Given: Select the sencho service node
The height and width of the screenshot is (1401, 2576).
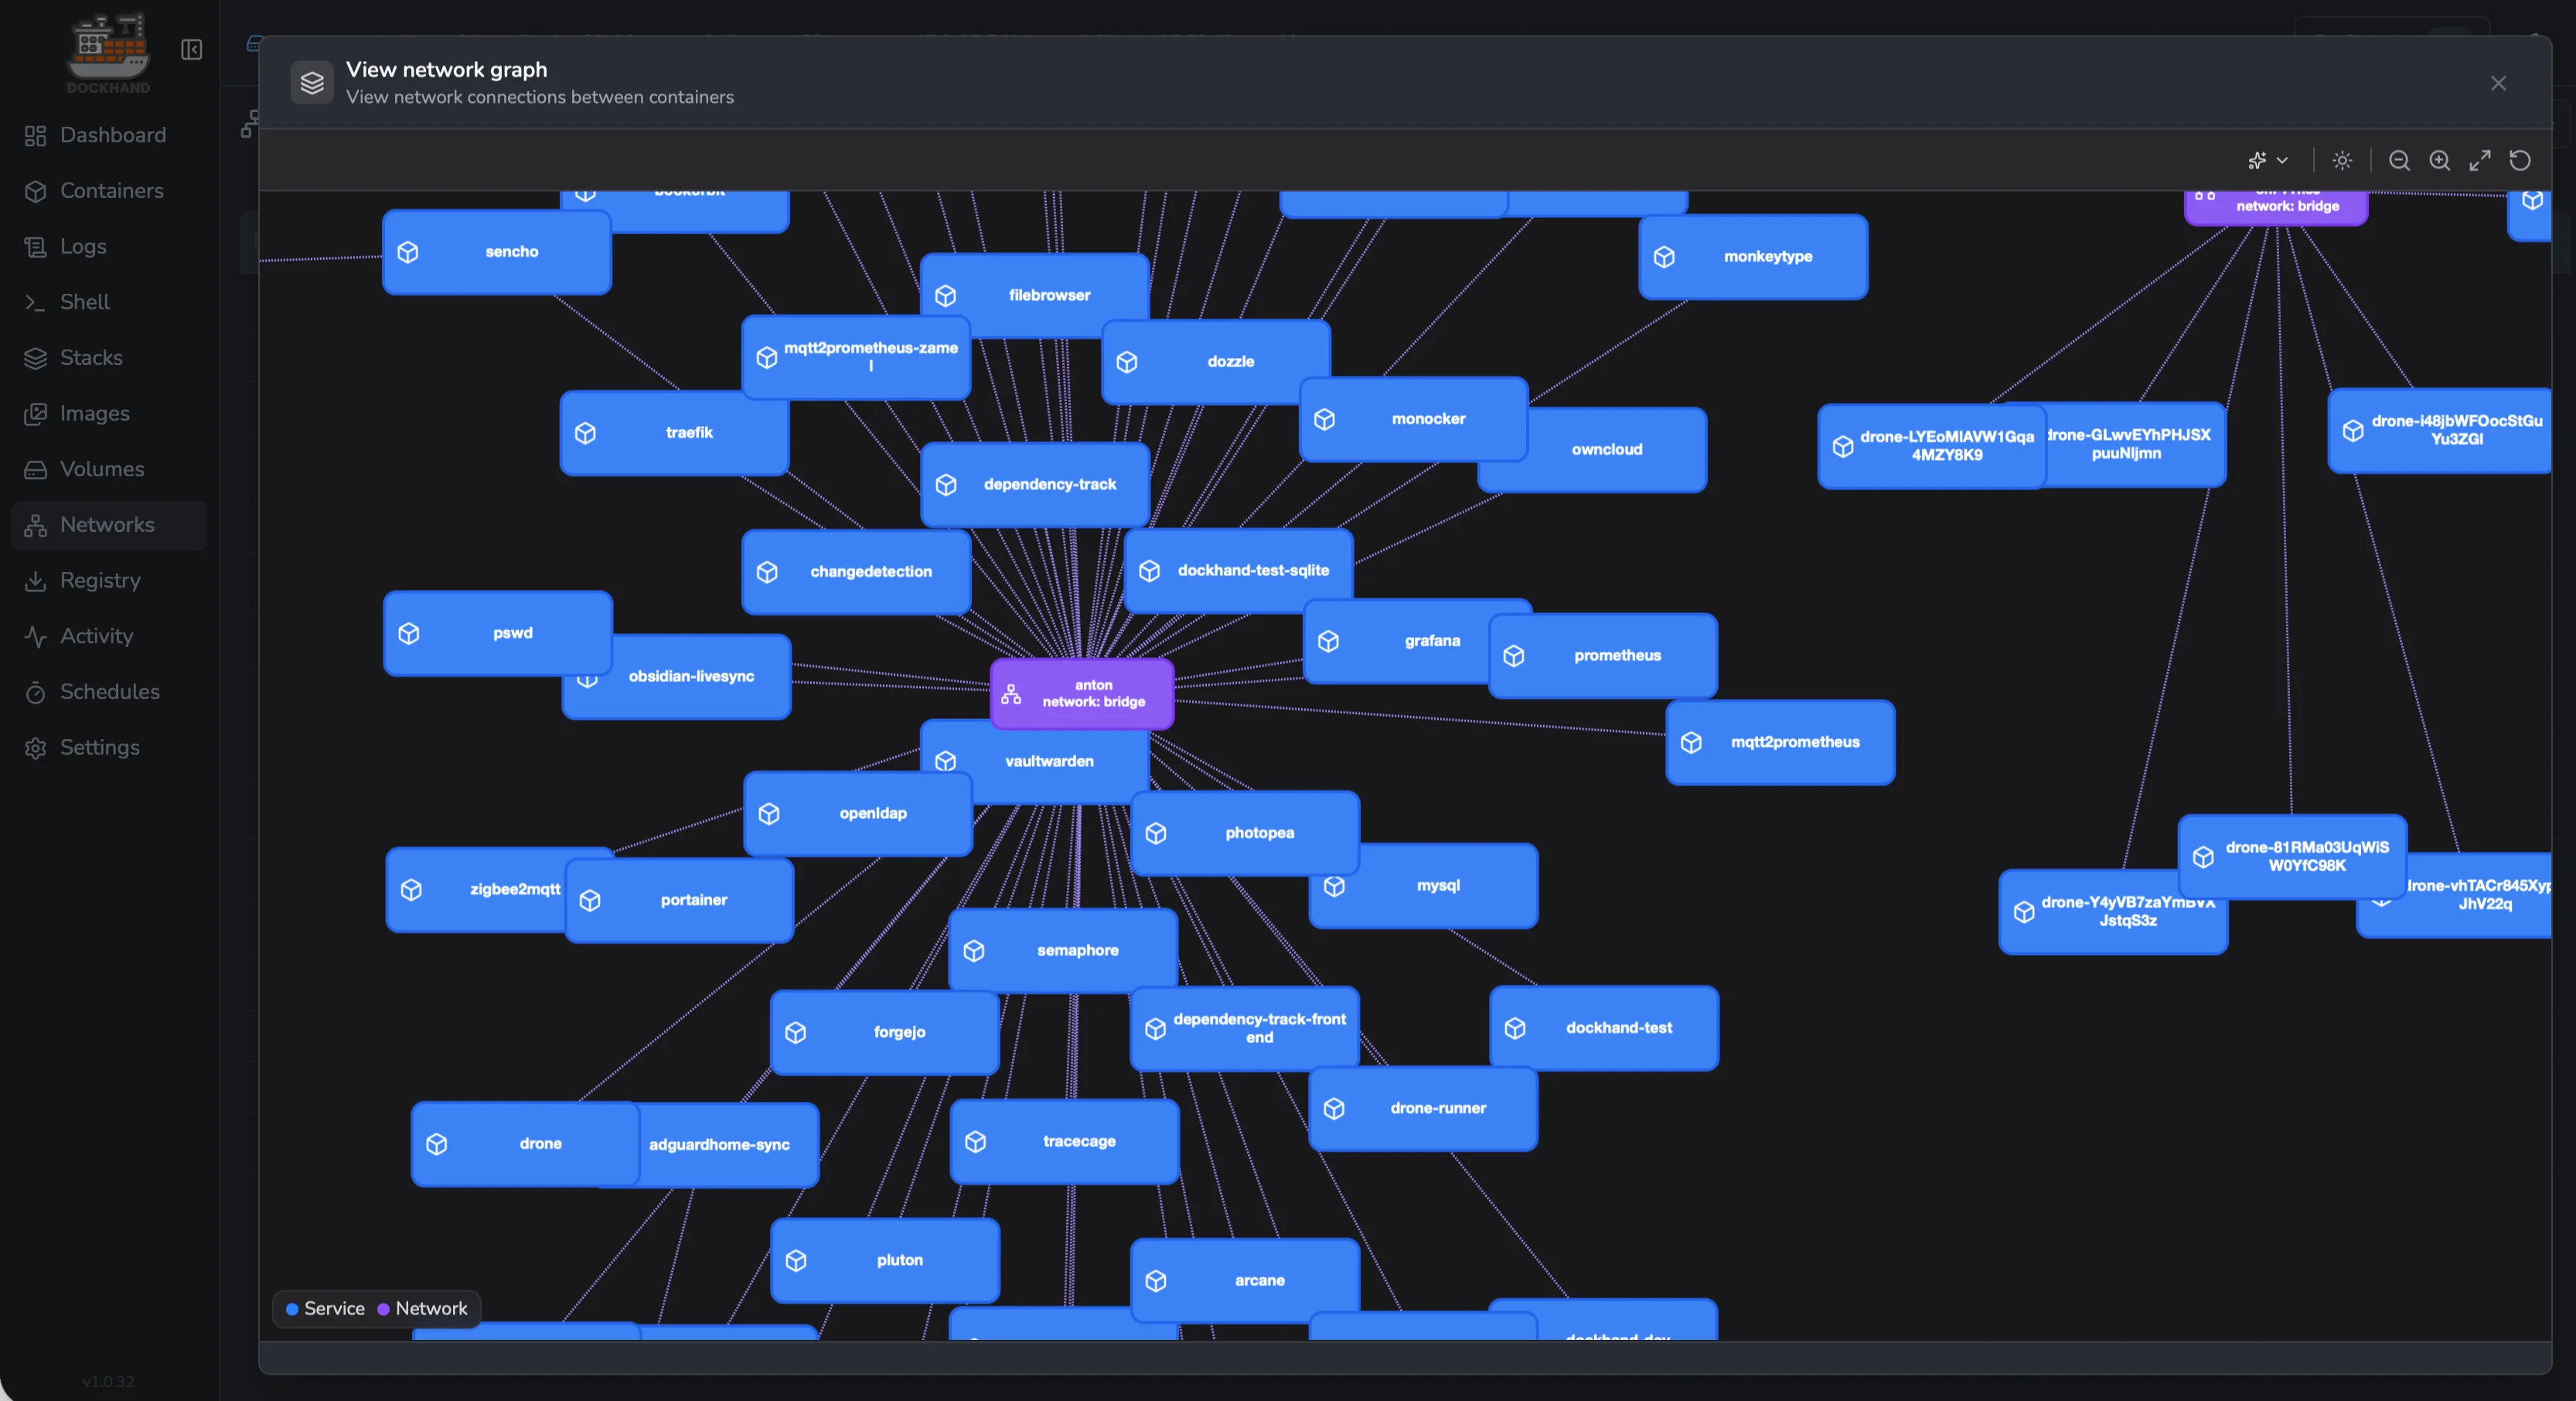Looking at the screenshot, I should tap(496, 252).
